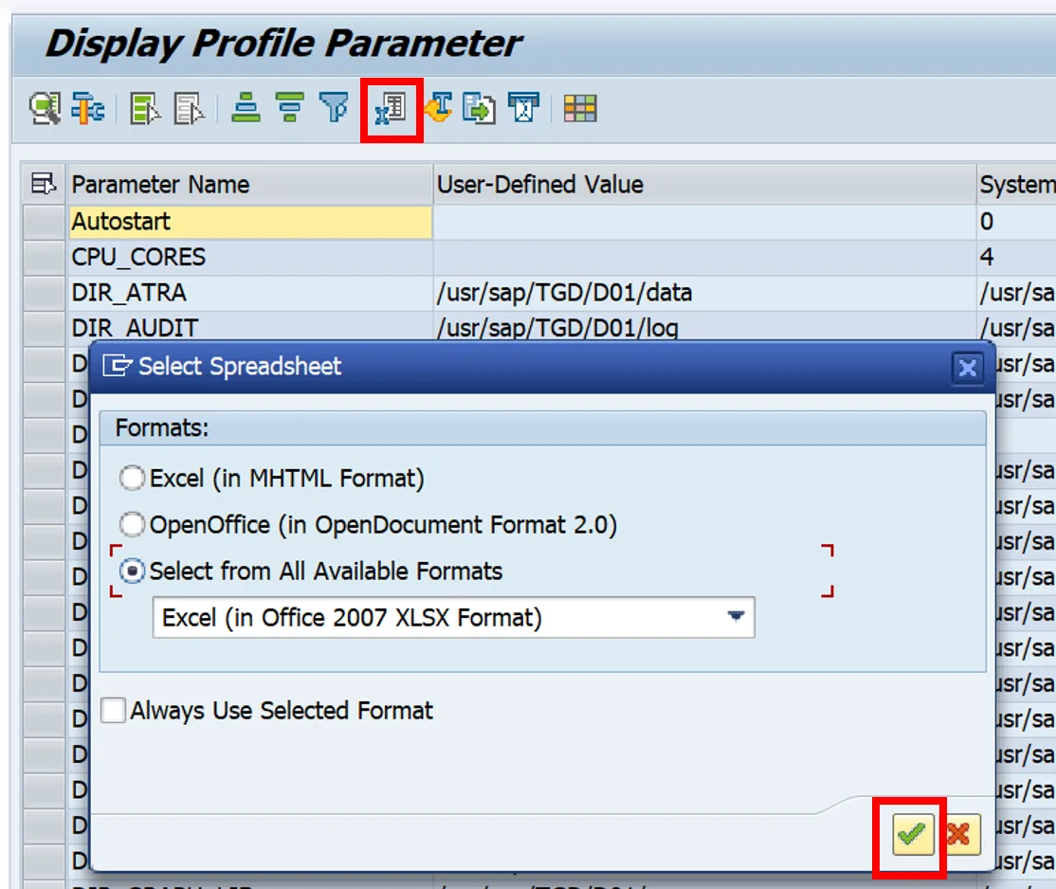1056x889 pixels.
Task: Click the Local File export icon
Action: click(x=480, y=108)
